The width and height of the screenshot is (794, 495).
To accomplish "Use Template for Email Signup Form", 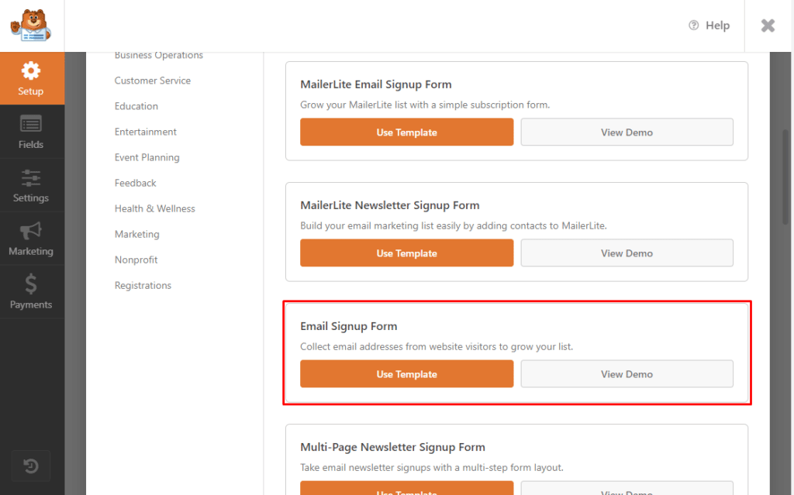I will point(406,373).
